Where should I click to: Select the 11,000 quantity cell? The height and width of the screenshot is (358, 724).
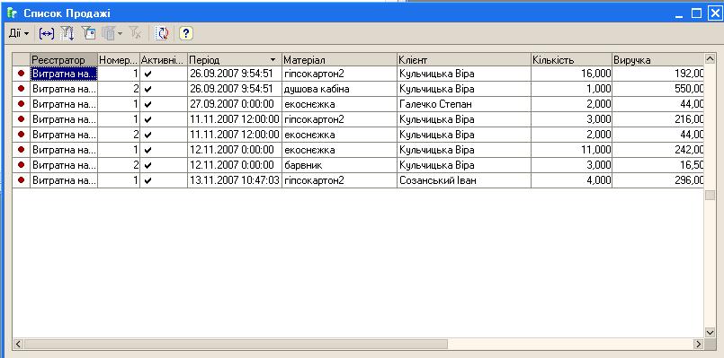[x=572, y=150]
